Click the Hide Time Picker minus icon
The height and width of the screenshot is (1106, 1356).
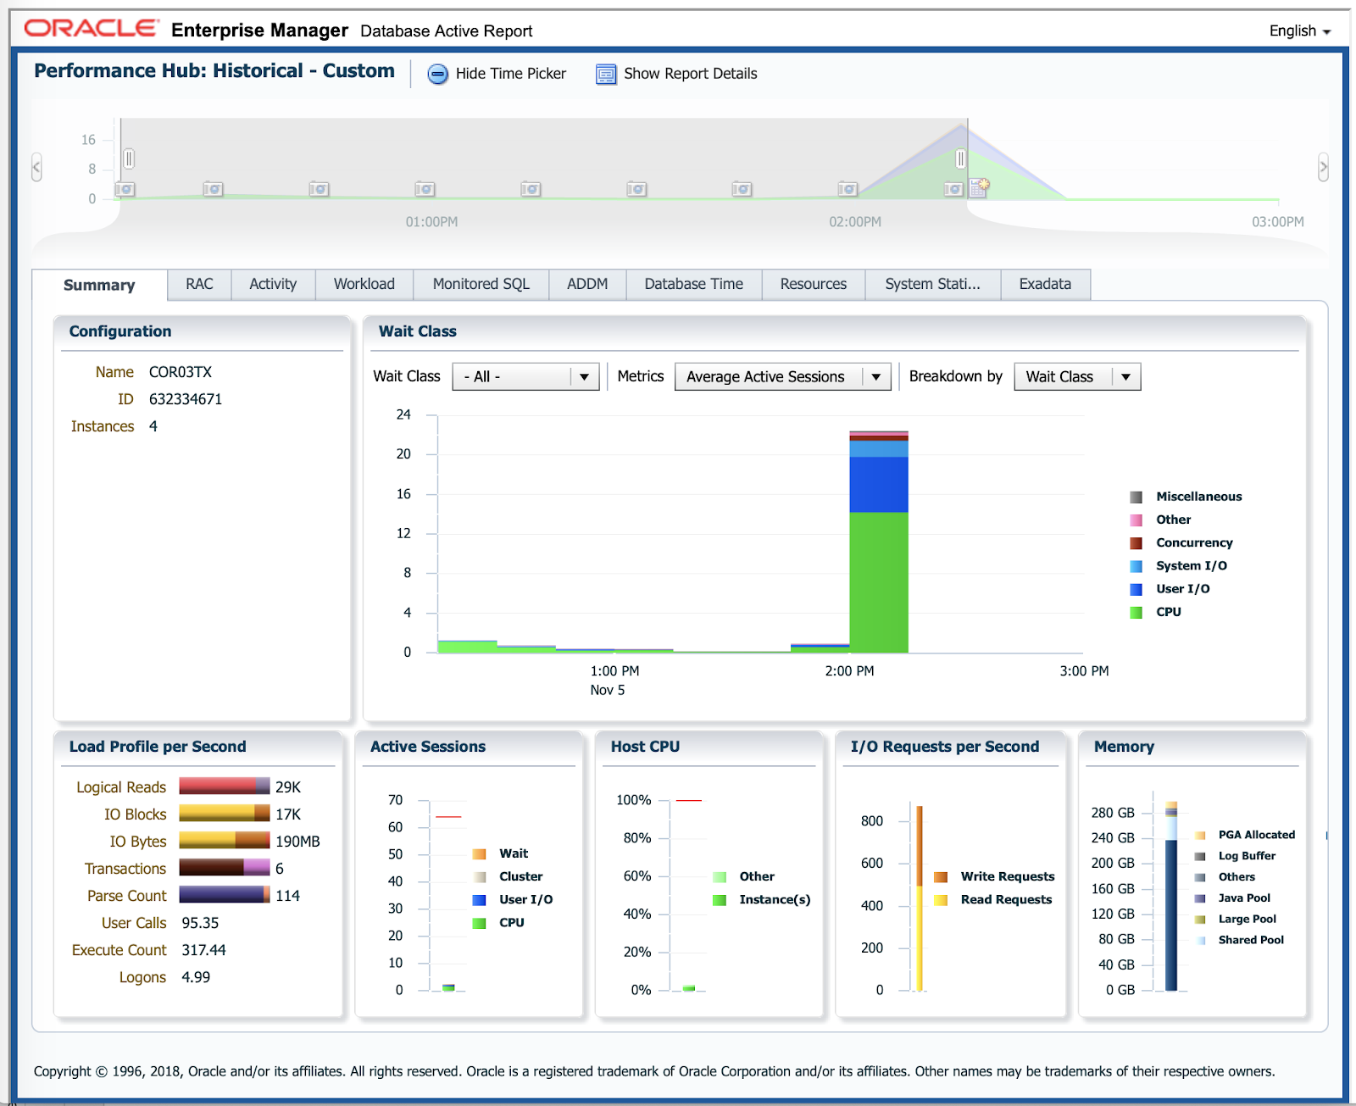point(437,74)
